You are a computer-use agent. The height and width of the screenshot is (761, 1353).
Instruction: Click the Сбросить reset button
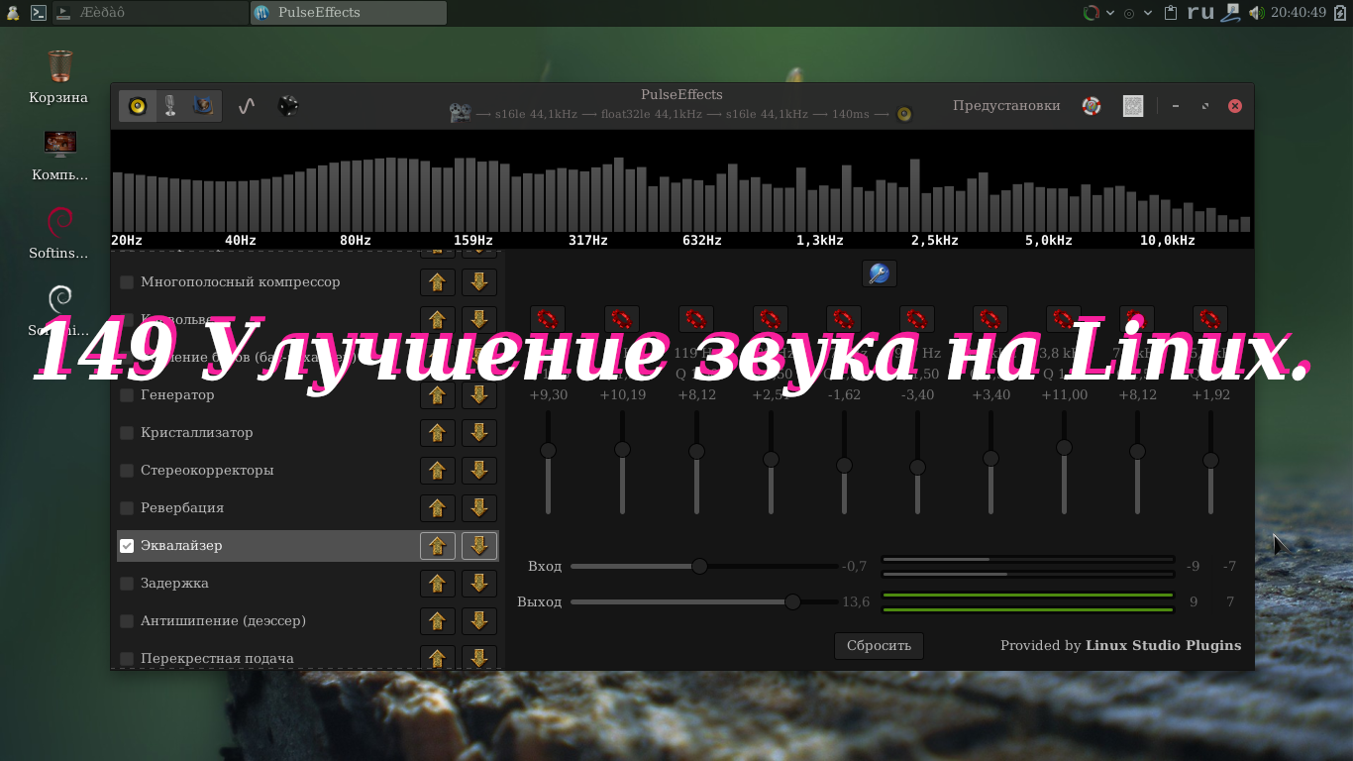click(x=879, y=646)
